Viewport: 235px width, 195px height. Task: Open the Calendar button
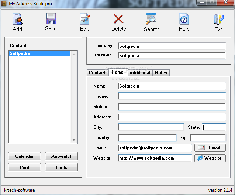[x=24, y=156]
